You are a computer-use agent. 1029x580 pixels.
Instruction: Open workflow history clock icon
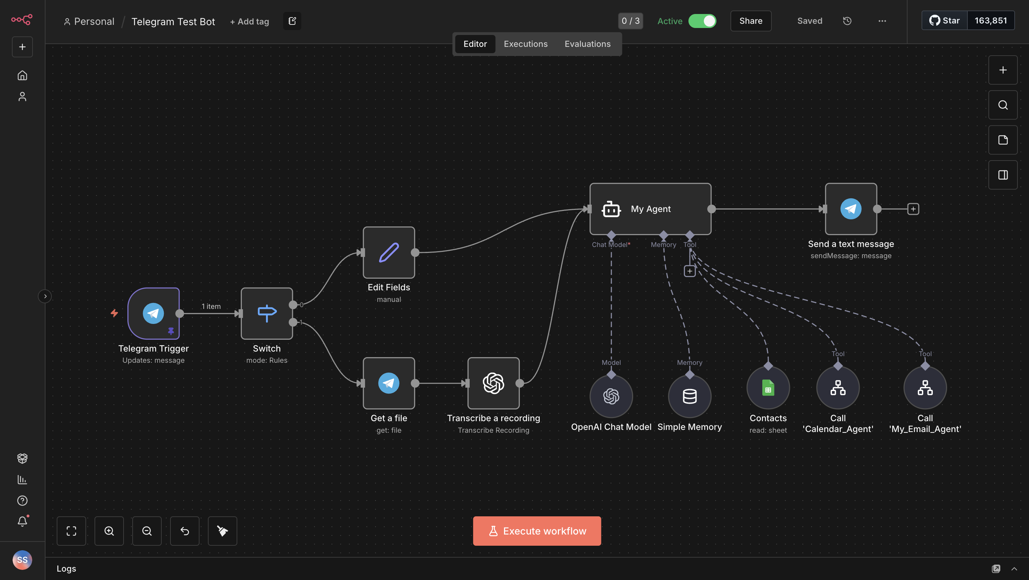click(847, 21)
